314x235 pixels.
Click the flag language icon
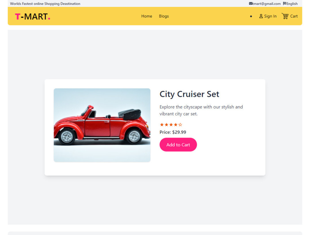pos(284,3)
